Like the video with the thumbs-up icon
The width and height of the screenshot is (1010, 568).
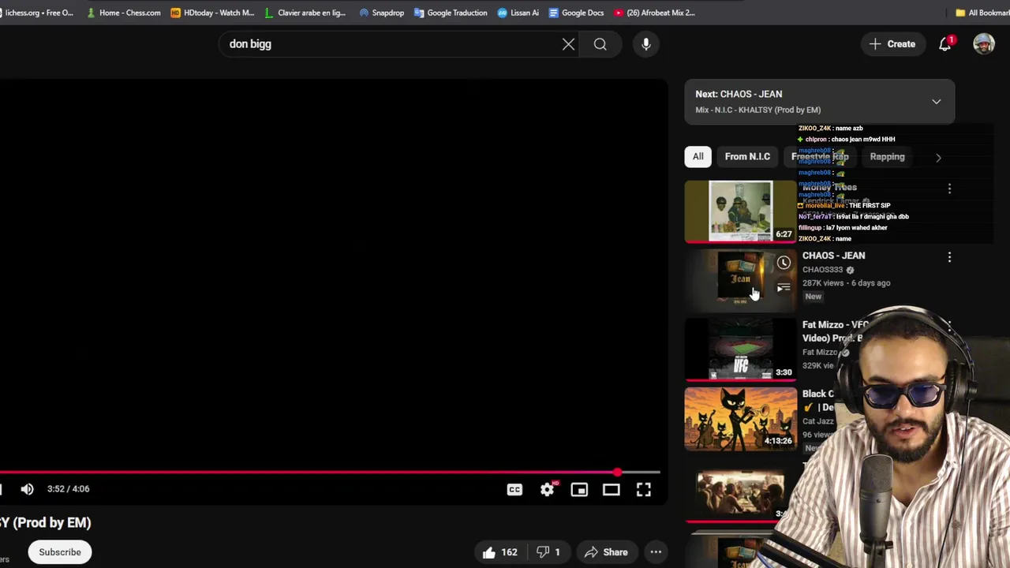coord(499,552)
